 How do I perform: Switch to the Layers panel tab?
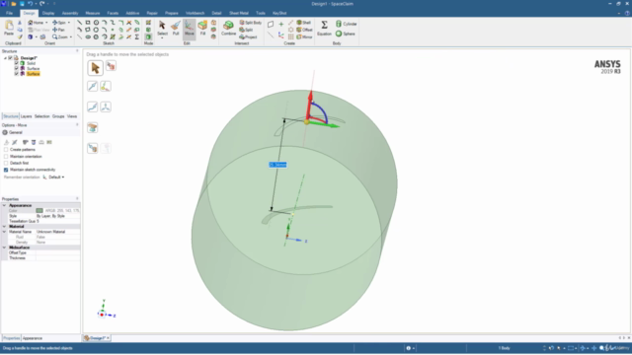pyautogui.click(x=26, y=116)
